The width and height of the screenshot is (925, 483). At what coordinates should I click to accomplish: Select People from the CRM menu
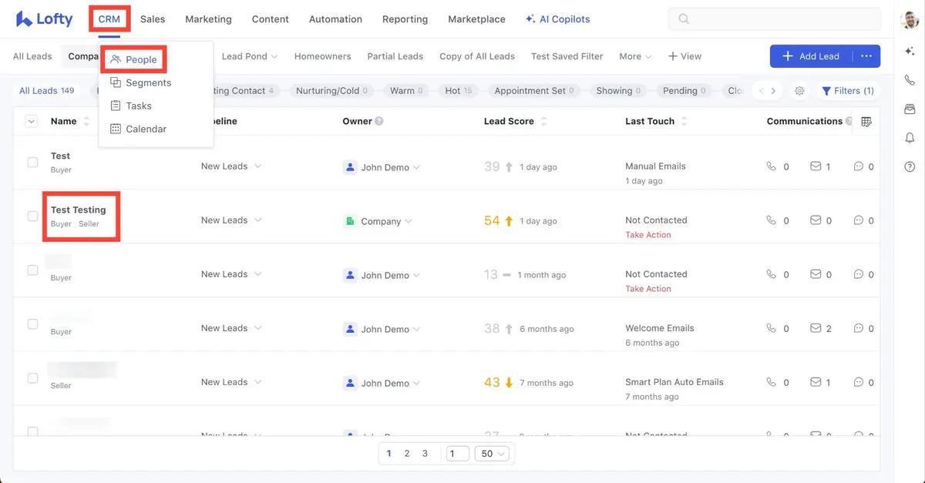[139, 59]
